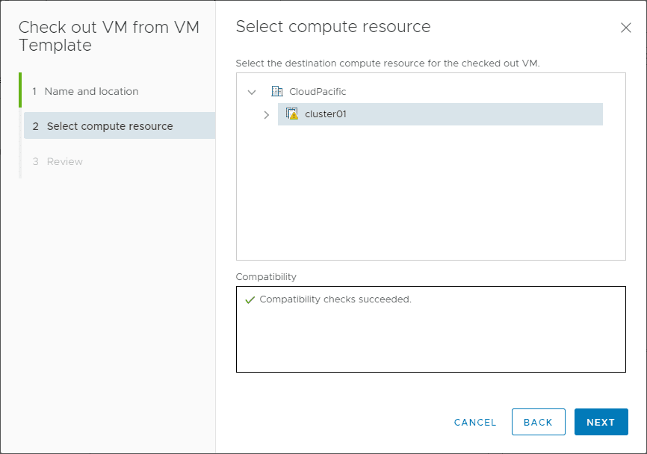Click the green compatibility checkmark icon
Screen dimensions: 647x454
click(x=249, y=299)
